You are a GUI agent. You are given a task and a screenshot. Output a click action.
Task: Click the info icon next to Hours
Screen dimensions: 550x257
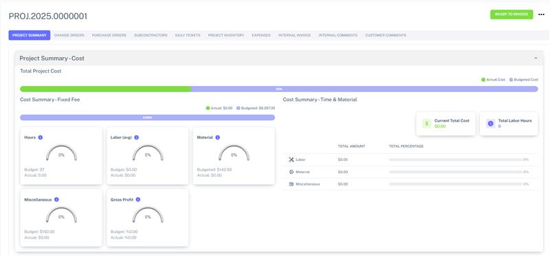point(41,137)
